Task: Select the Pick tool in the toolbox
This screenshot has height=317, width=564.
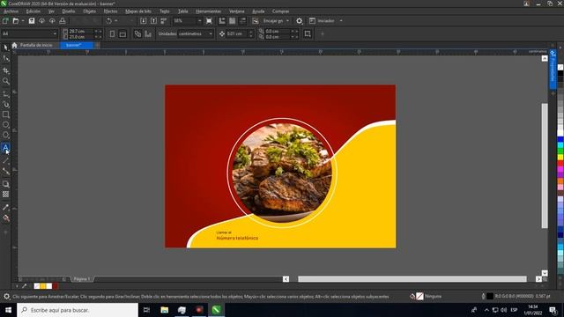Action: (6, 47)
